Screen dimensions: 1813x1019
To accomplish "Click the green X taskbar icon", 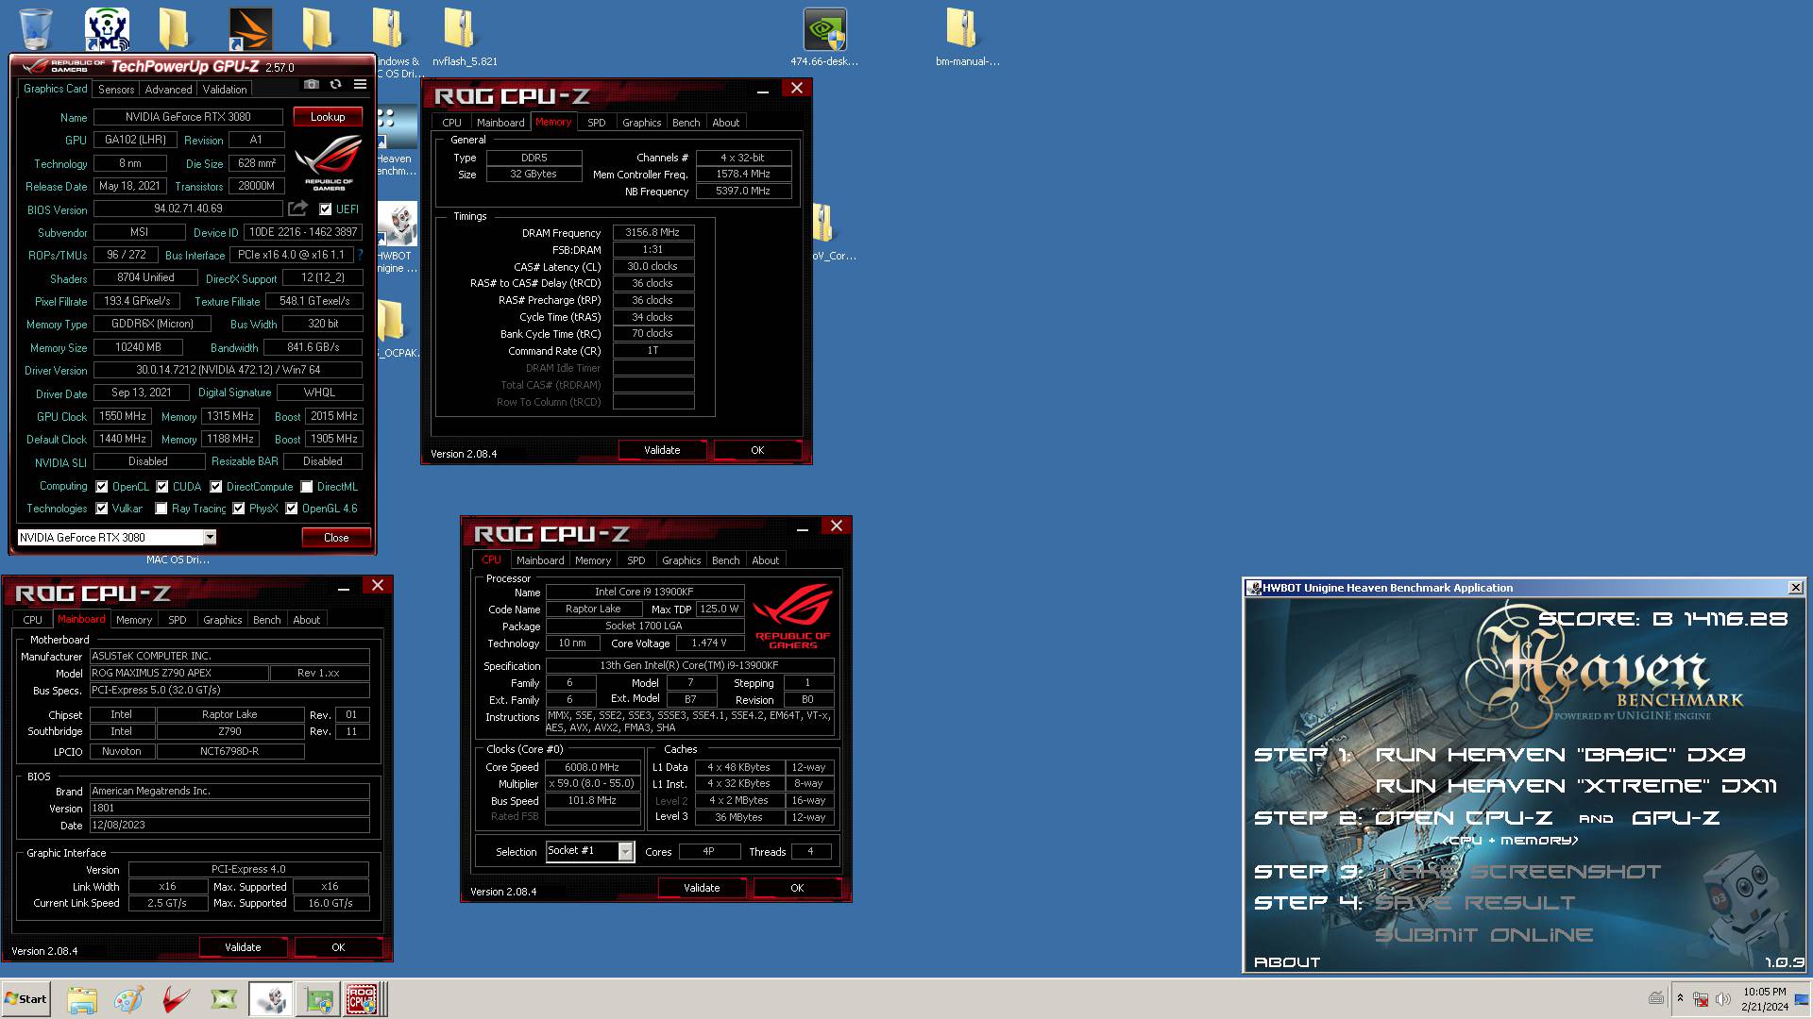I will coord(224,999).
